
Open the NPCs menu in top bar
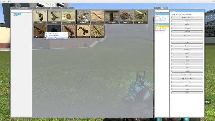pyautogui.click(x=9, y=1)
